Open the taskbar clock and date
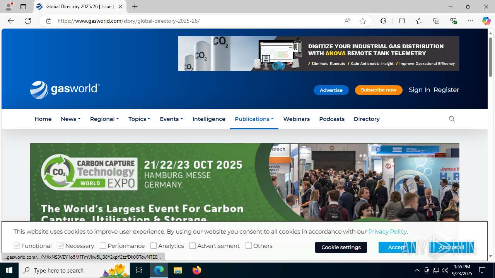495x278 pixels. [x=462, y=270]
